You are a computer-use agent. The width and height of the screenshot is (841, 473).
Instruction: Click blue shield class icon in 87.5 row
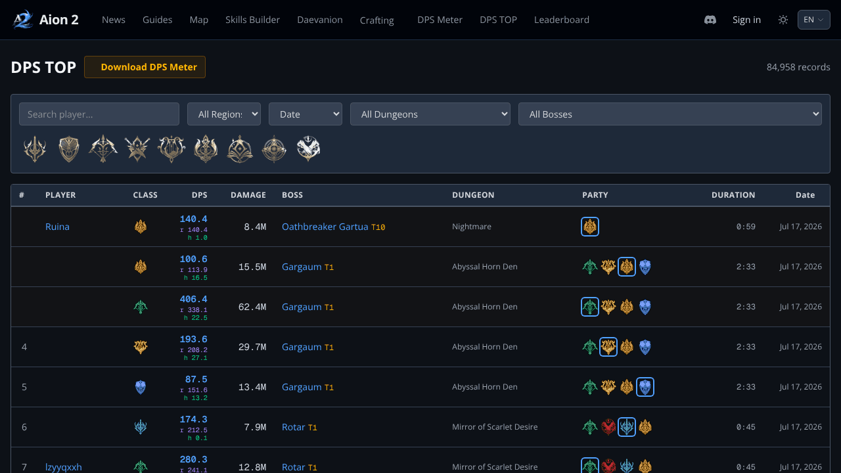140,387
